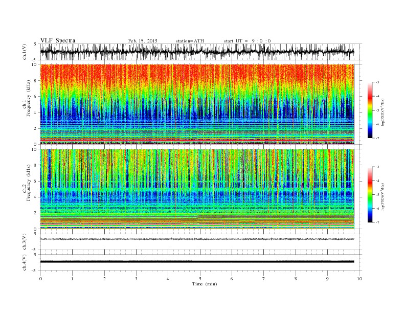405x313 pixels.
Task: Select the "ch.3(V)" axis label
Action: pyautogui.click(x=25, y=242)
